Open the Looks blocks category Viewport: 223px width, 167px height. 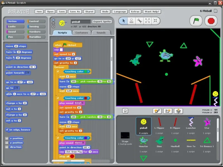(15, 26)
